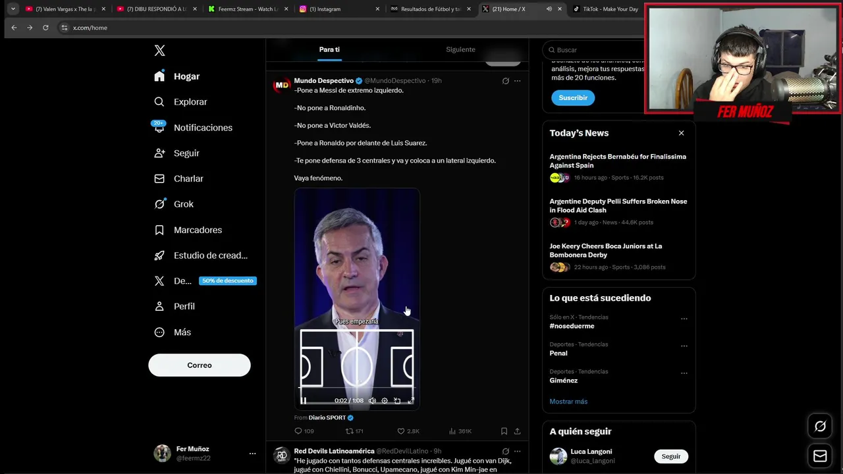Click Red Devils Latinoamérica avatar
This screenshot has height=474, width=843.
[x=282, y=455]
